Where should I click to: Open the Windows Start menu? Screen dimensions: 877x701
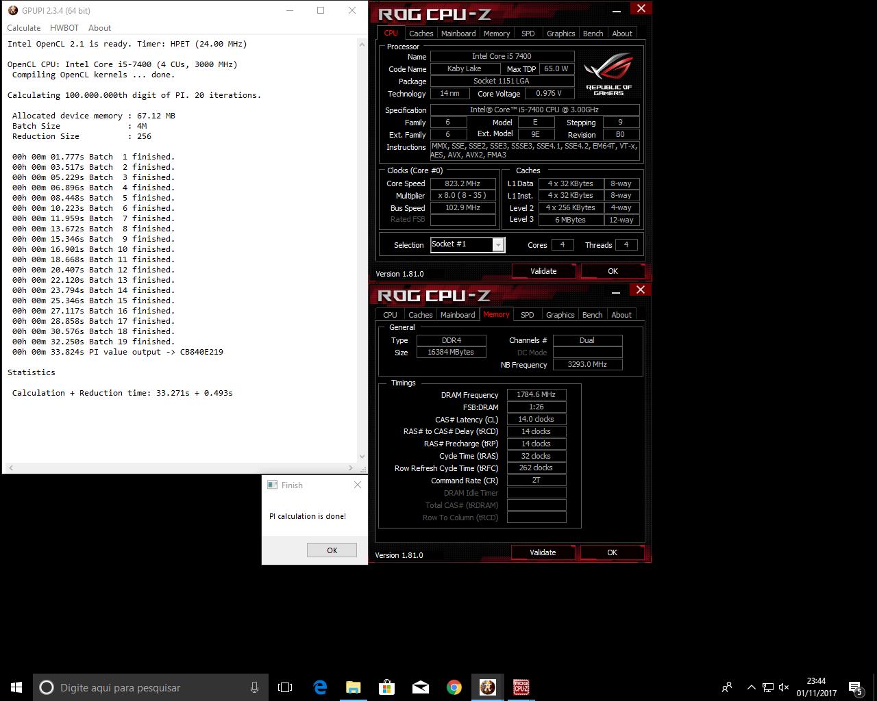click(x=16, y=687)
